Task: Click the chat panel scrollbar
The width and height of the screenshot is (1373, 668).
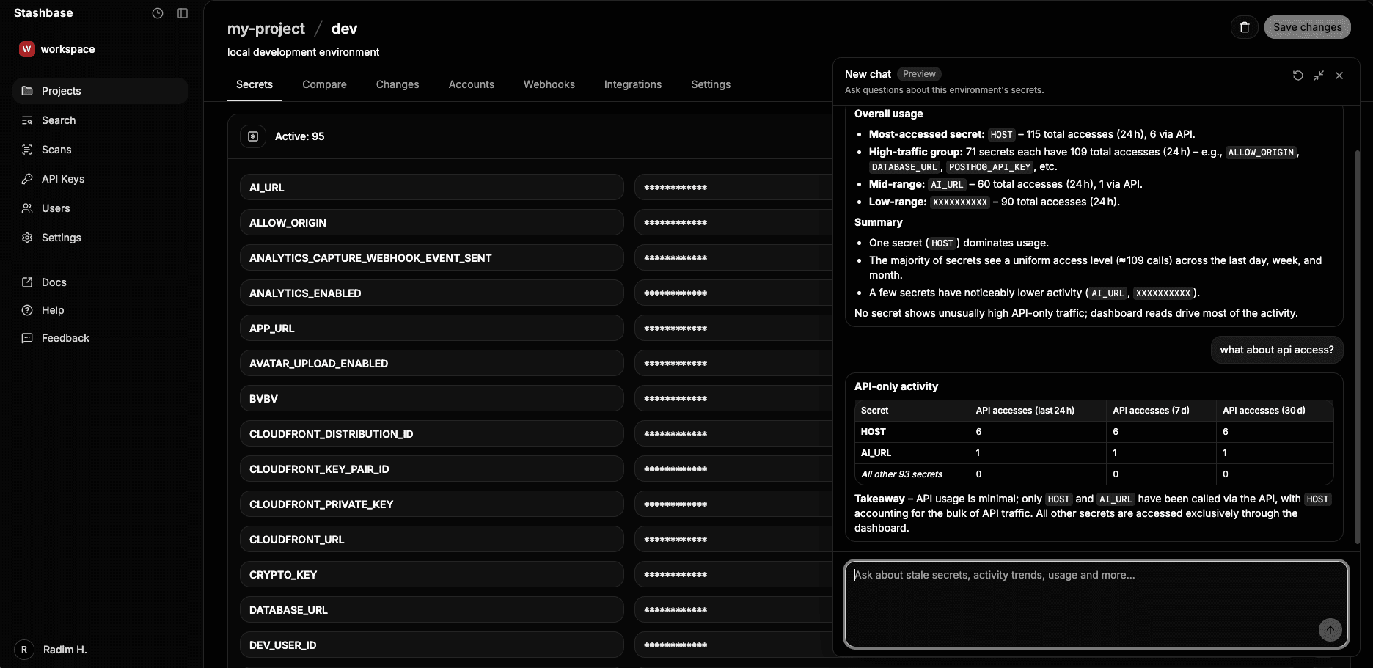Action: [1358, 346]
